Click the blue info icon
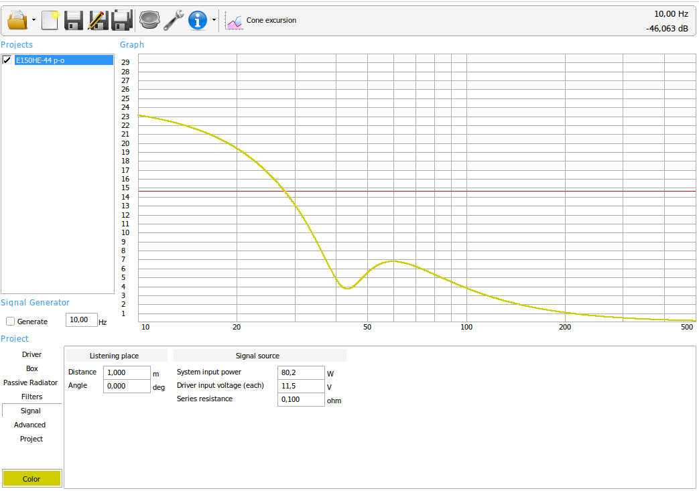 point(198,20)
